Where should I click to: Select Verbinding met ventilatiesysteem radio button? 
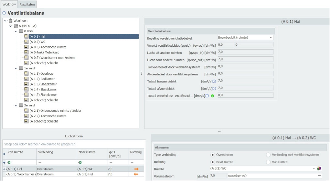(x=268, y=155)
